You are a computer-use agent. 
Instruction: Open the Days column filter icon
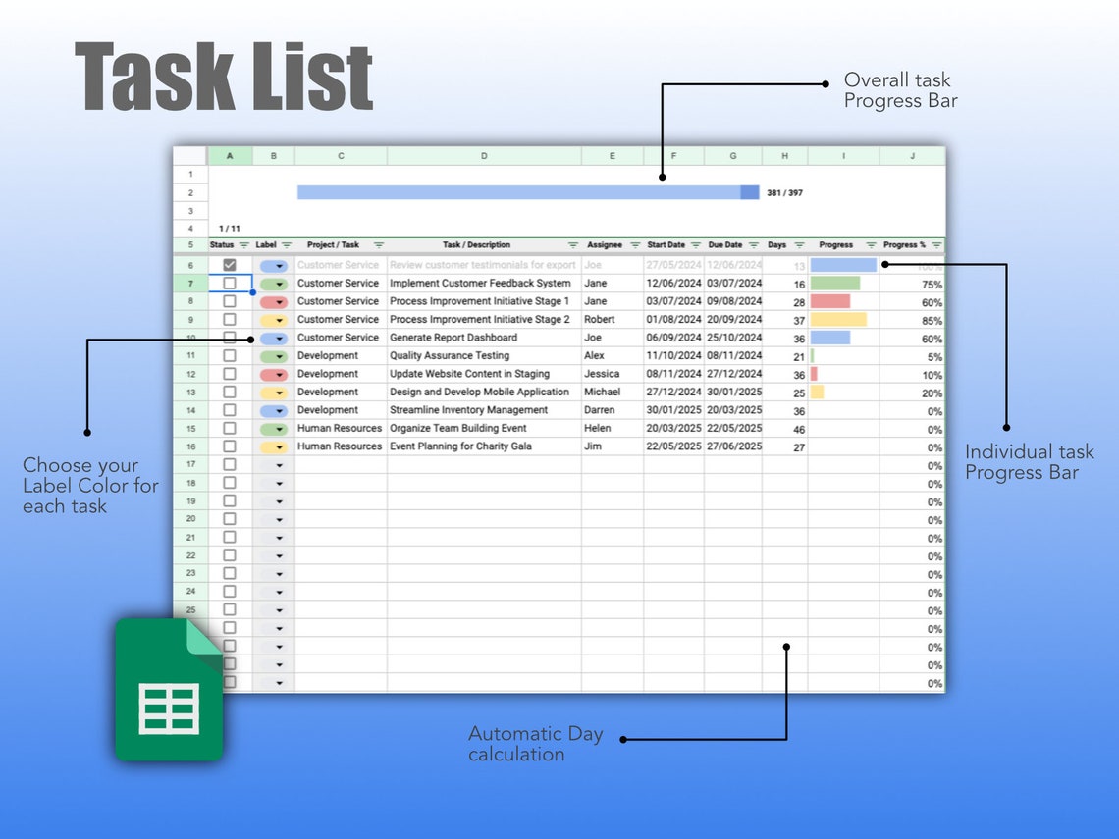click(x=799, y=245)
